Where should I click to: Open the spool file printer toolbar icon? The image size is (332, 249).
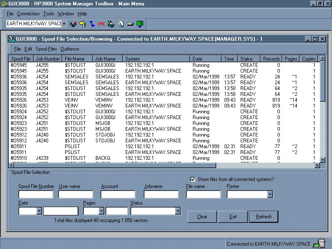pyautogui.click(x=111, y=24)
